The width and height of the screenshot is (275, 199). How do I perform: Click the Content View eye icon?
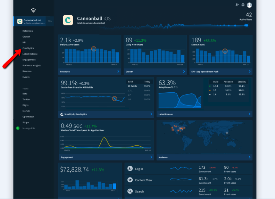(130, 180)
